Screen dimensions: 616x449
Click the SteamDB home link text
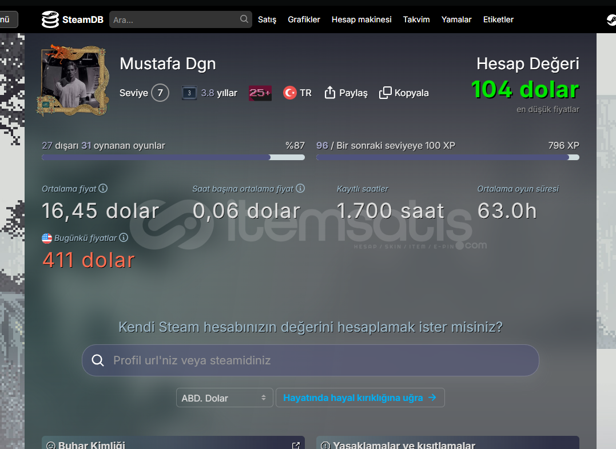[83, 19]
